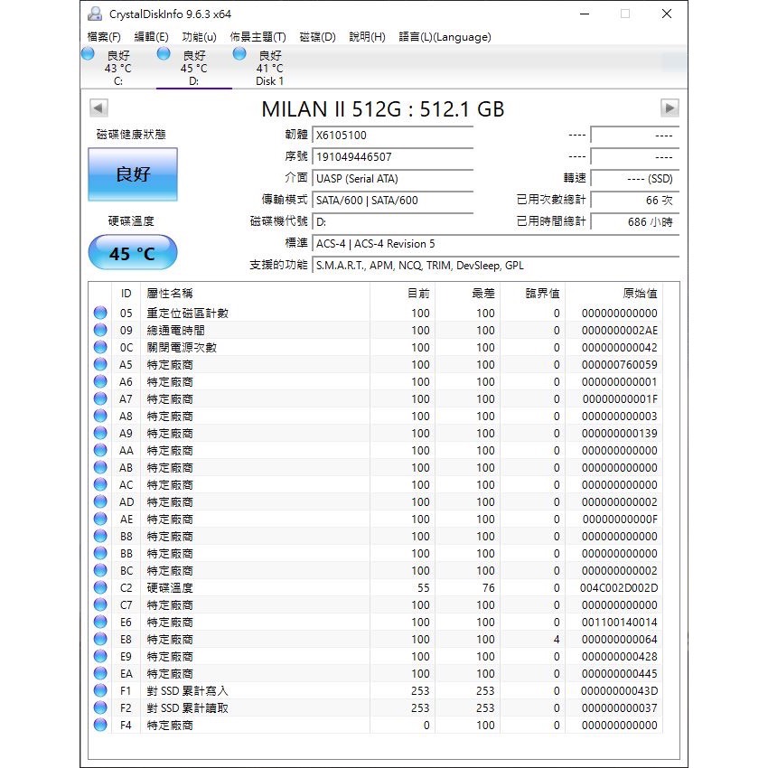
Task: Click the health indicator icon for Disk 1
Action: [x=239, y=54]
